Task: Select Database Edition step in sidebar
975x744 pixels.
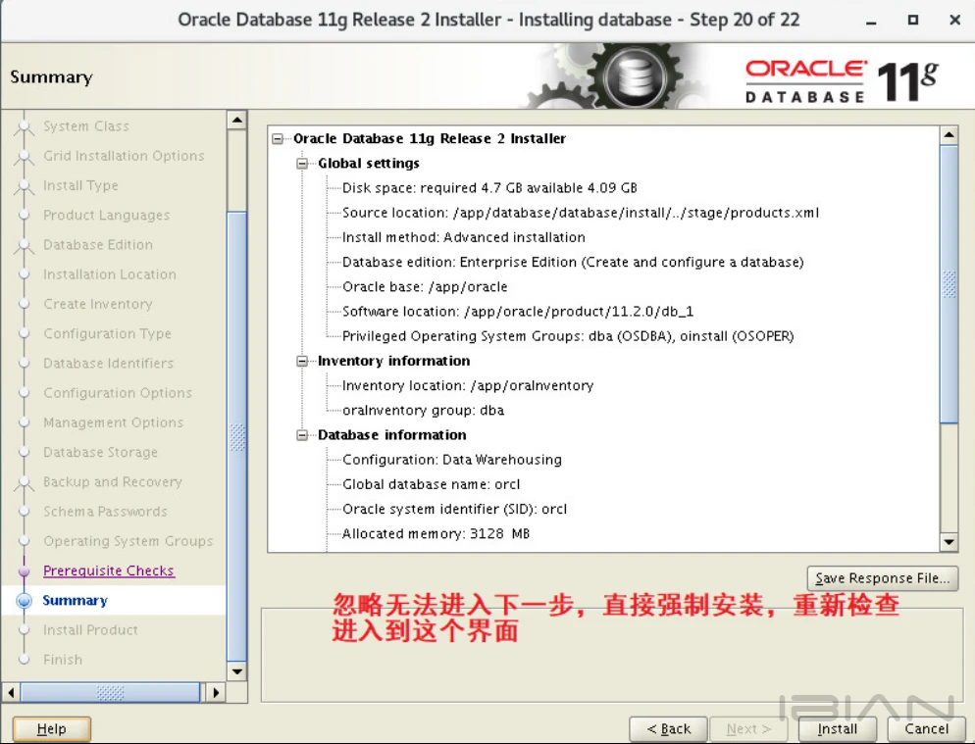Action: pyautogui.click(x=98, y=245)
